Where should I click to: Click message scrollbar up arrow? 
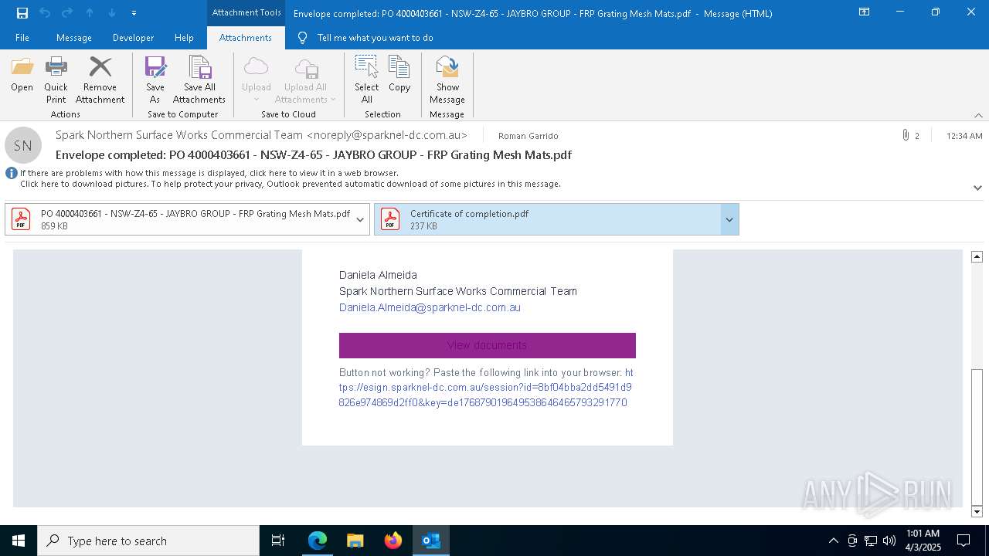pyautogui.click(x=977, y=256)
